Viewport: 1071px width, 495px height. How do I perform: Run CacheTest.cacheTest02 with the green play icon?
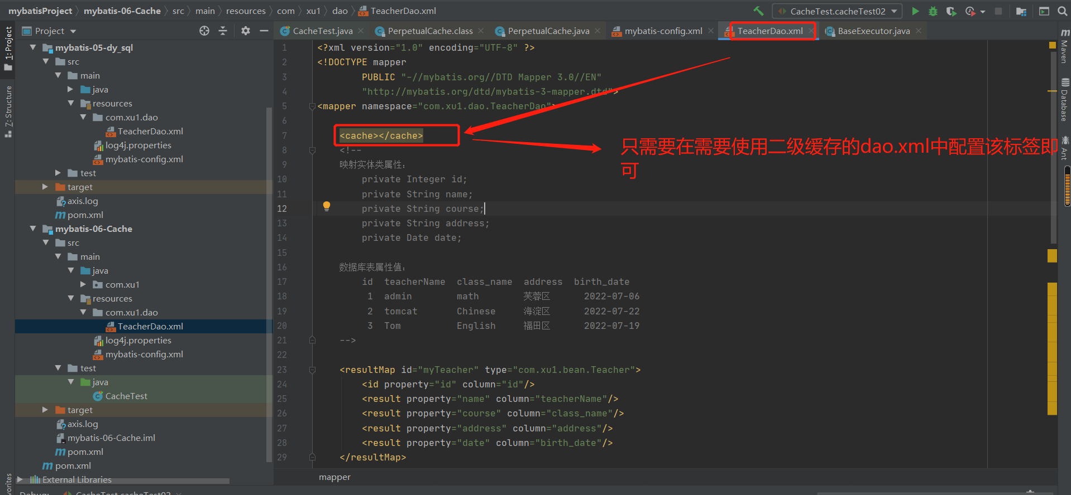coord(915,11)
